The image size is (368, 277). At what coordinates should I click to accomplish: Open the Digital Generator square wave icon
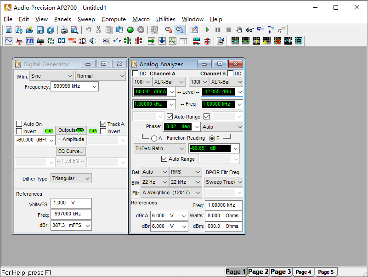point(30,41)
